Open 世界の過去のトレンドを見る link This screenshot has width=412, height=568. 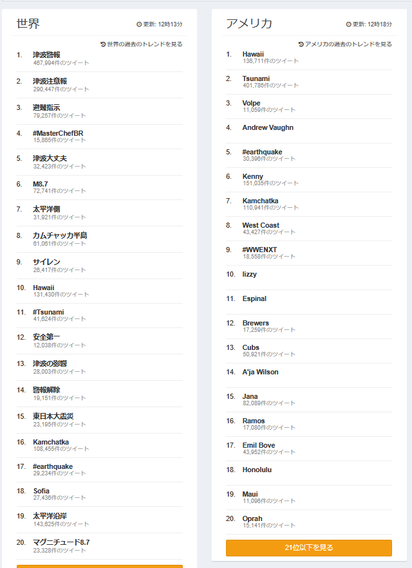(145, 44)
